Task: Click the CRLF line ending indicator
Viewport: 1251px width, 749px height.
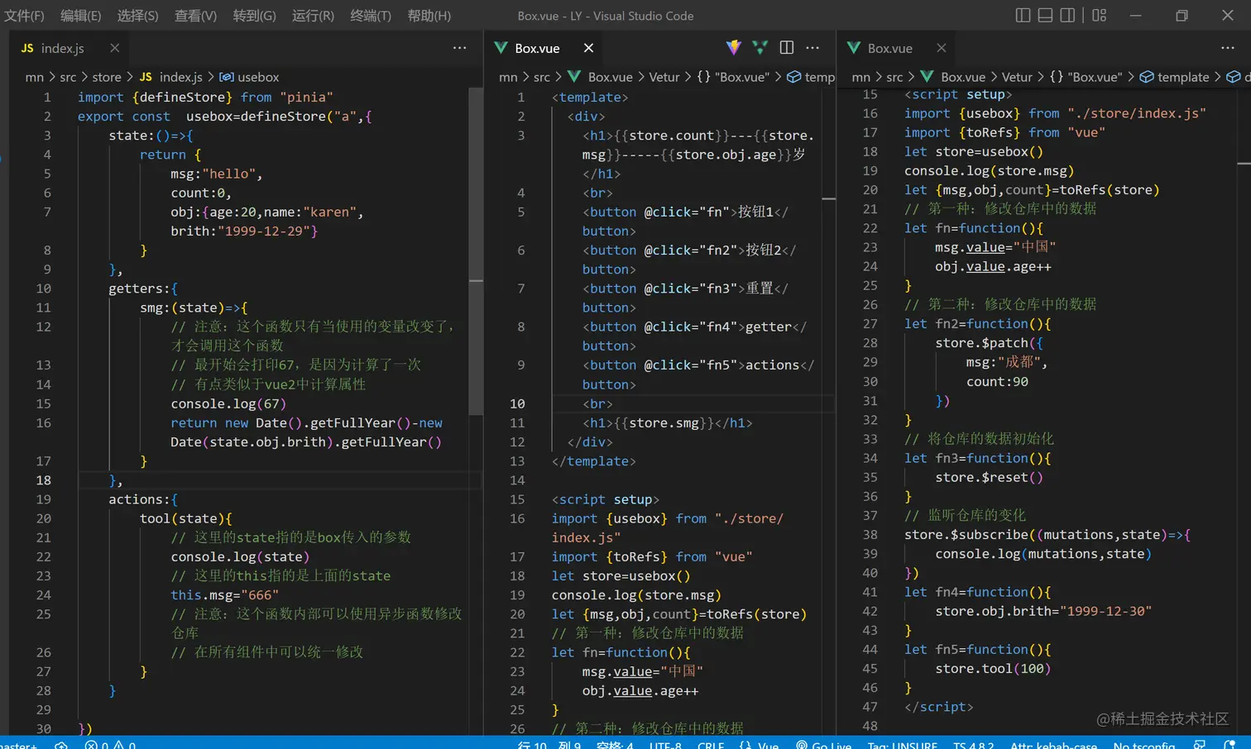Action: point(710,744)
